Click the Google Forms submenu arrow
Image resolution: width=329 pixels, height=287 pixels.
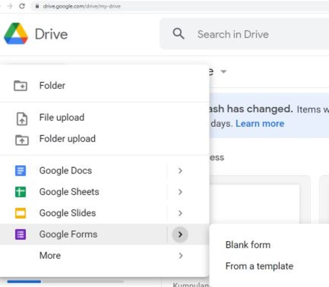[x=180, y=235]
